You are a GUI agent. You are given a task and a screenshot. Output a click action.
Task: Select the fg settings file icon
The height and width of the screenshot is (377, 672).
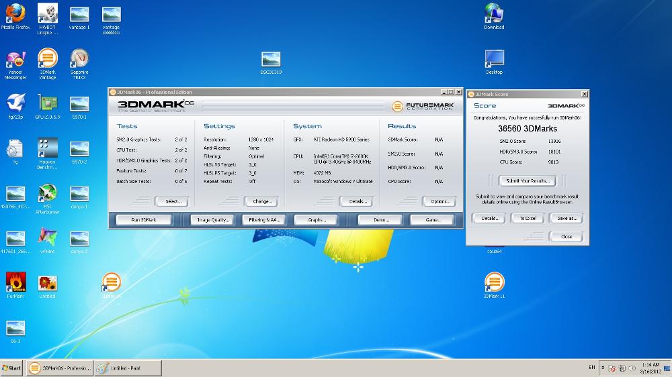(15, 152)
